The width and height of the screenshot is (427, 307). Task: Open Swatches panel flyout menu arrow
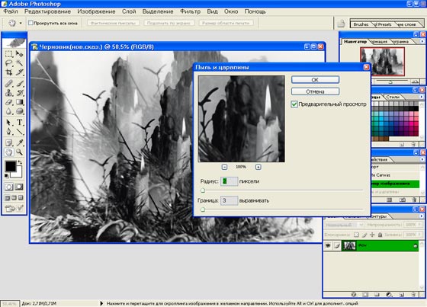422,97
